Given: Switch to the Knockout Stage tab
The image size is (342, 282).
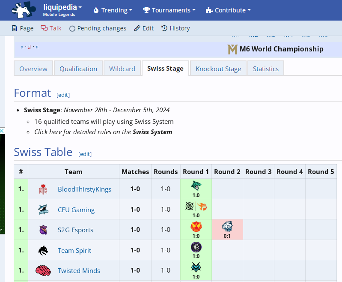Looking at the screenshot, I should (x=218, y=69).
